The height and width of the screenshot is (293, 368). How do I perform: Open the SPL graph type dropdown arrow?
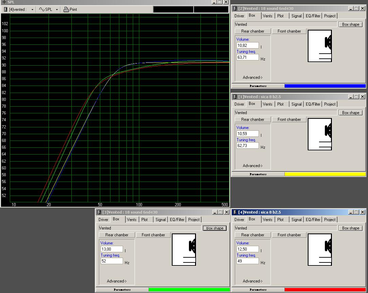pyautogui.click(x=57, y=10)
